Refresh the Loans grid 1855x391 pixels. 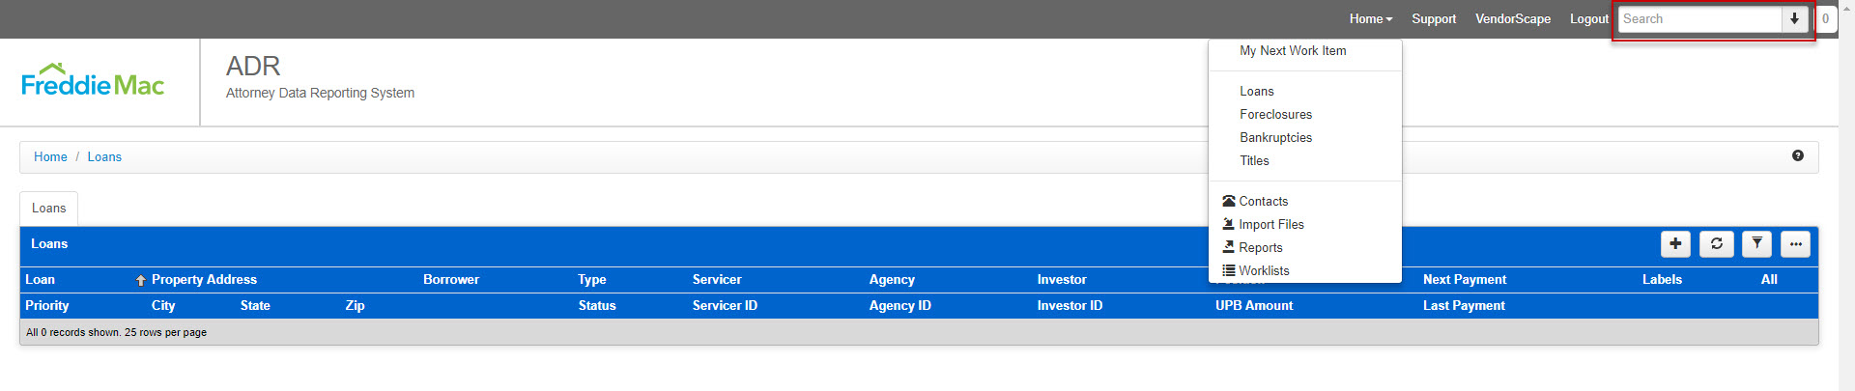pos(1716,244)
